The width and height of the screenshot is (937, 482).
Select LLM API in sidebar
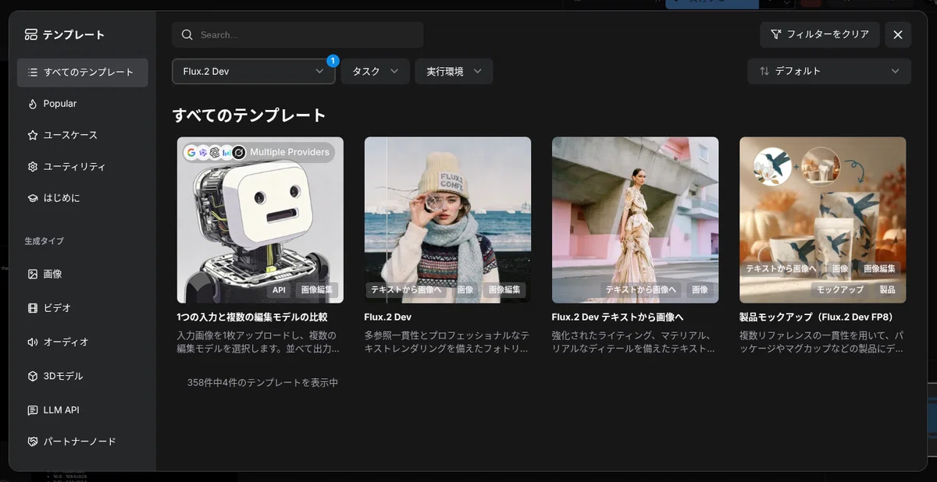click(83, 410)
